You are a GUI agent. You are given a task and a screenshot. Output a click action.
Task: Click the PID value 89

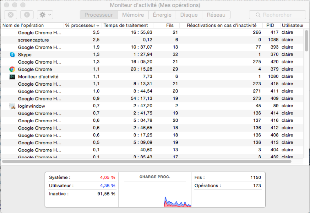tap(276, 106)
